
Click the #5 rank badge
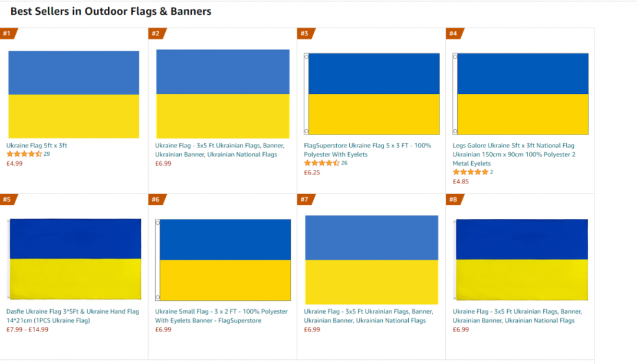(x=8, y=200)
